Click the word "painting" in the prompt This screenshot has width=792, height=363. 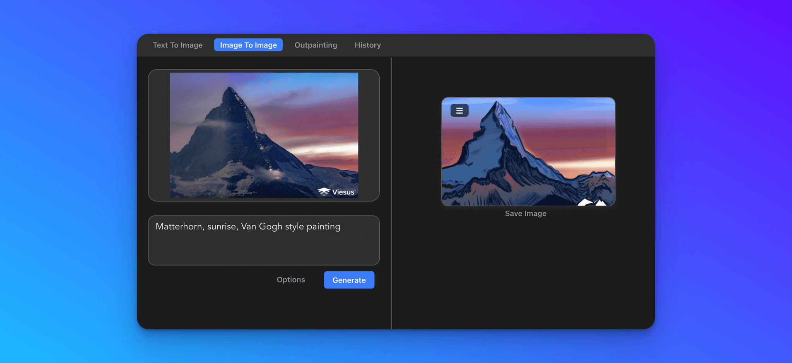pyautogui.click(x=323, y=227)
